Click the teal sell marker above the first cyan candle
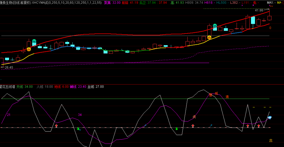Screen dimensions: 284x147 click(x=34, y=41)
